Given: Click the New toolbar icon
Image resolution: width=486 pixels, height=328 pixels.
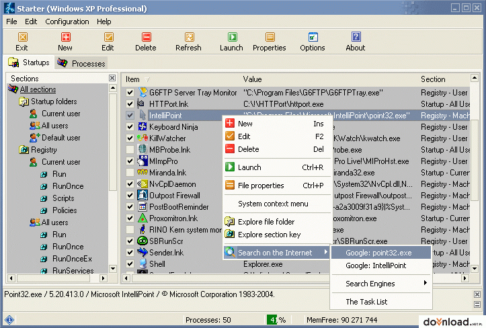Looking at the screenshot, I should 65,37.
